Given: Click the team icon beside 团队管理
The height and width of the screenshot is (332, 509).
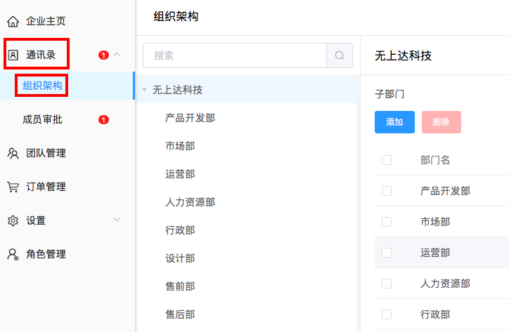Looking at the screenshot, I should tap(13, 153).
